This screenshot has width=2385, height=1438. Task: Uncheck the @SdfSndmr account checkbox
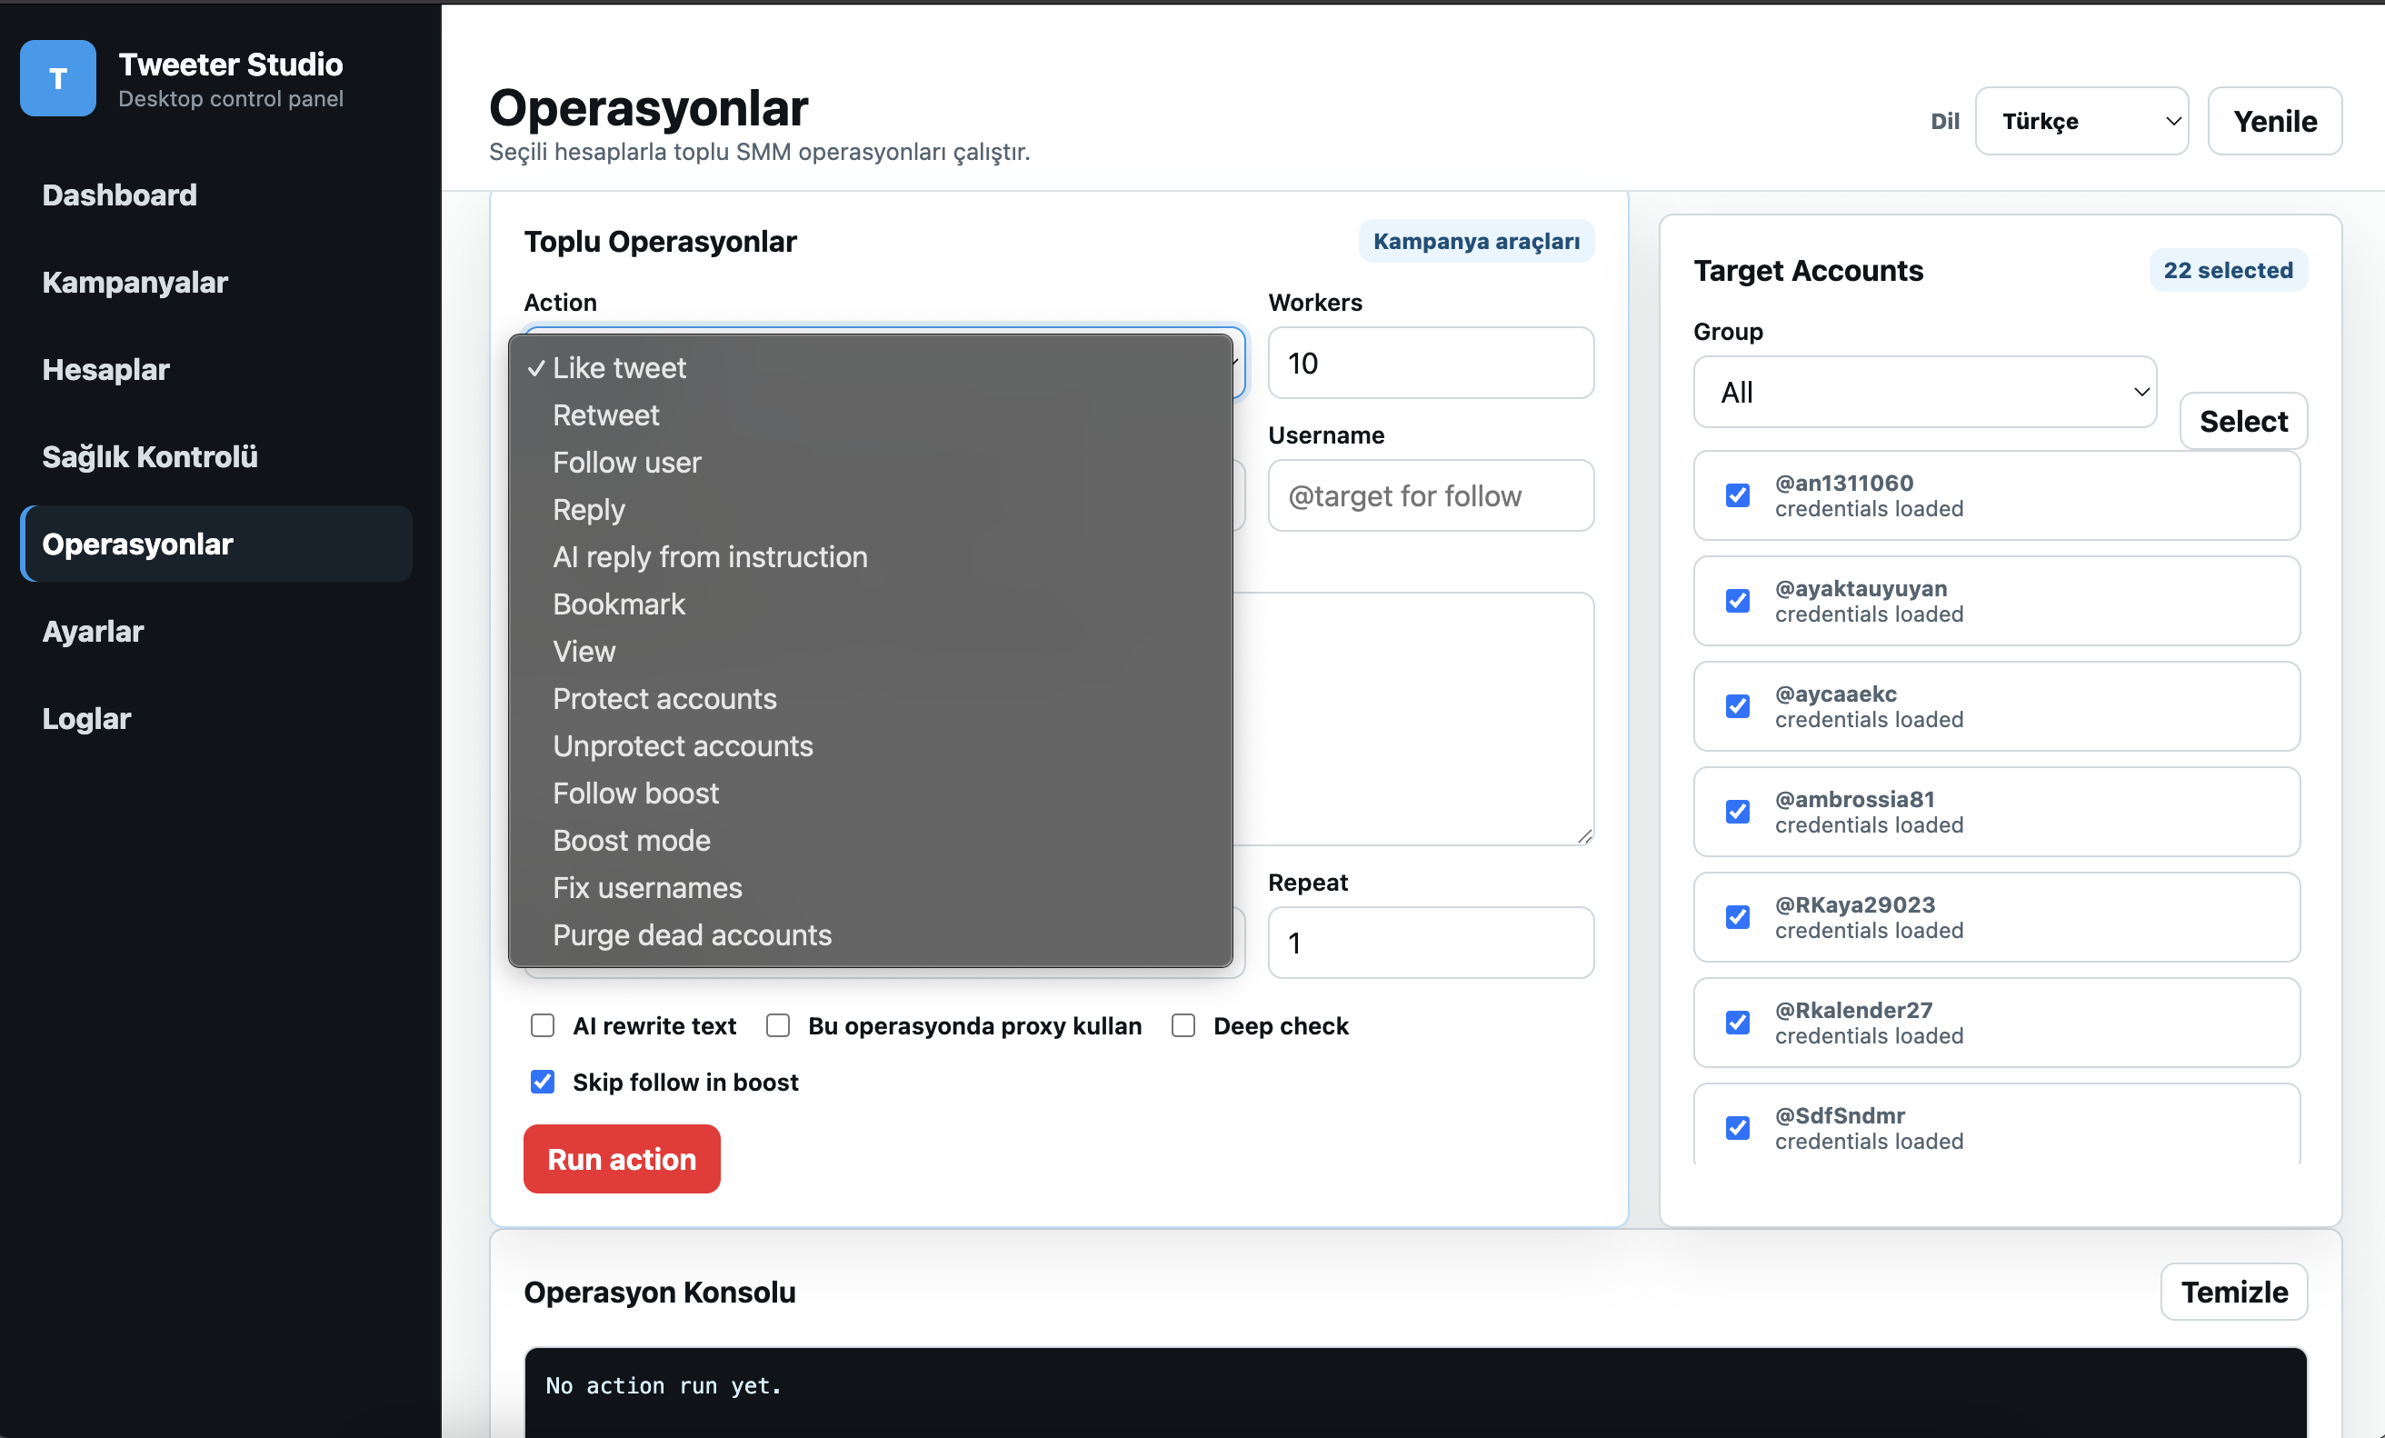[1739, 1128]
